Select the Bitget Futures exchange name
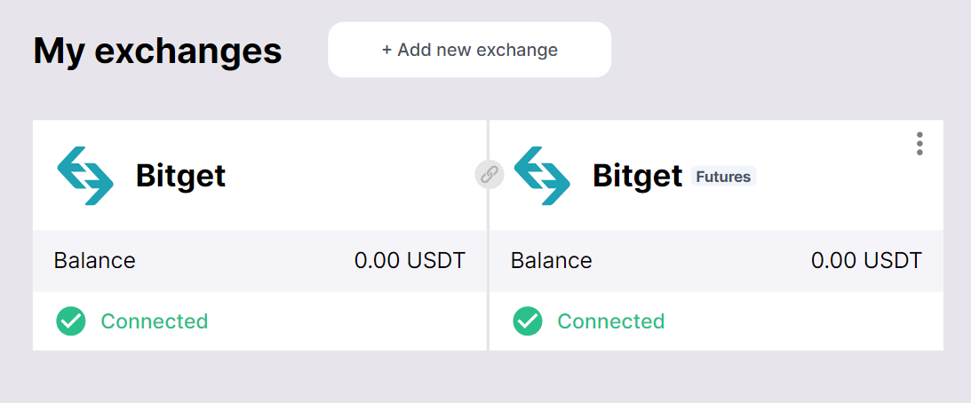971x403 pixels. click(x=637, y=176)
